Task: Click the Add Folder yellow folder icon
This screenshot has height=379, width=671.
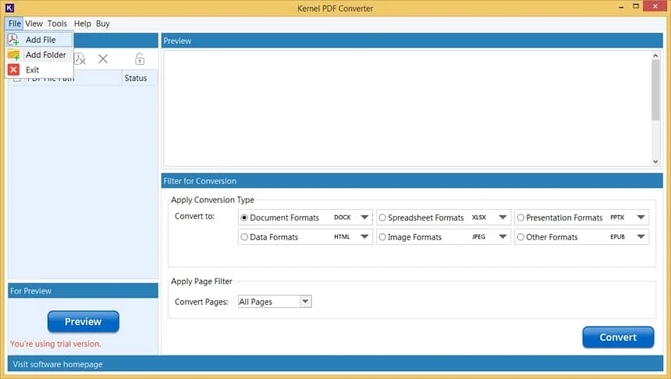Action: tap(13, 55)
